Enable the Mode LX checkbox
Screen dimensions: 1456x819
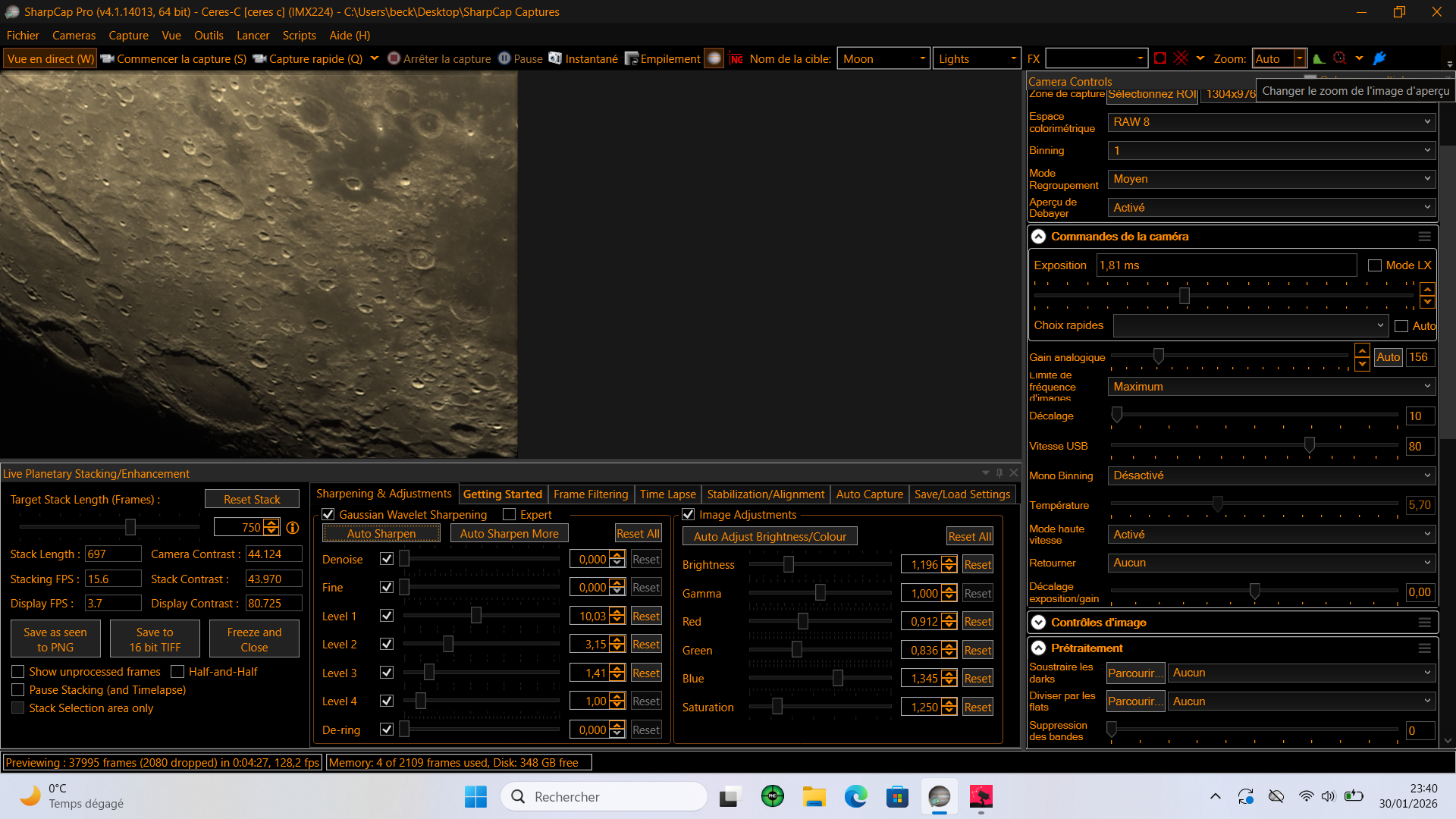tap(1374, 265)
